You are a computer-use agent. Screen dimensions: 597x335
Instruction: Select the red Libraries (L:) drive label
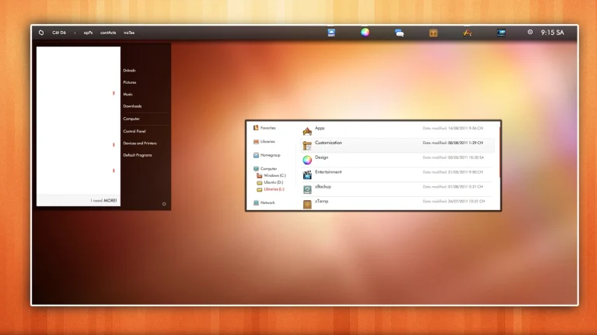pos(274,189)
